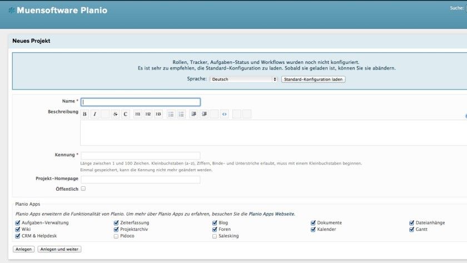Uncheck the Dateianhänge app checkbox
This screenshot has height=263, width=467.
tap(411, 223)
